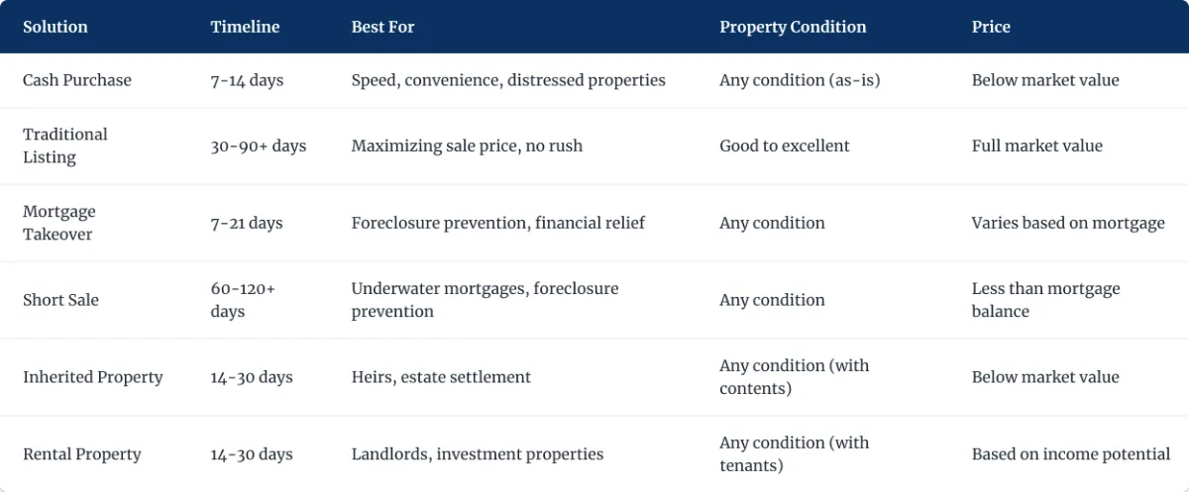Viewport: 1189px width, 492px height.
Task: Select the Best For column header
Action: (382, 27)
